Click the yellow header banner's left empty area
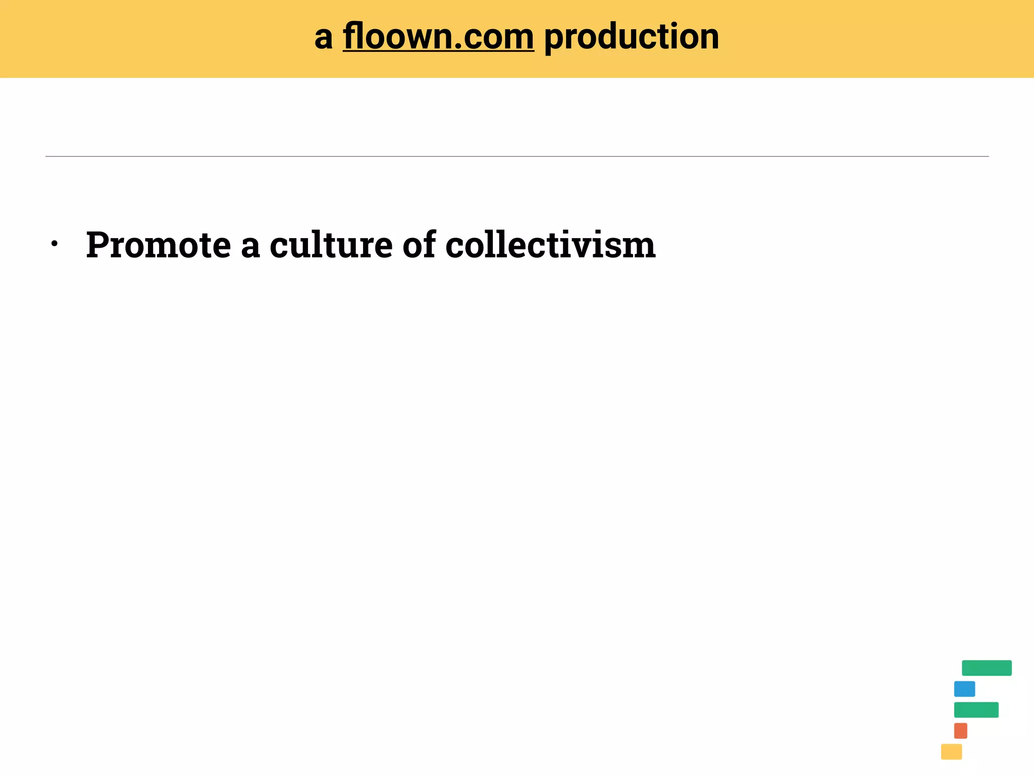Image resolution: width=1034 pixels, height=775 pixels. (151, 38)
